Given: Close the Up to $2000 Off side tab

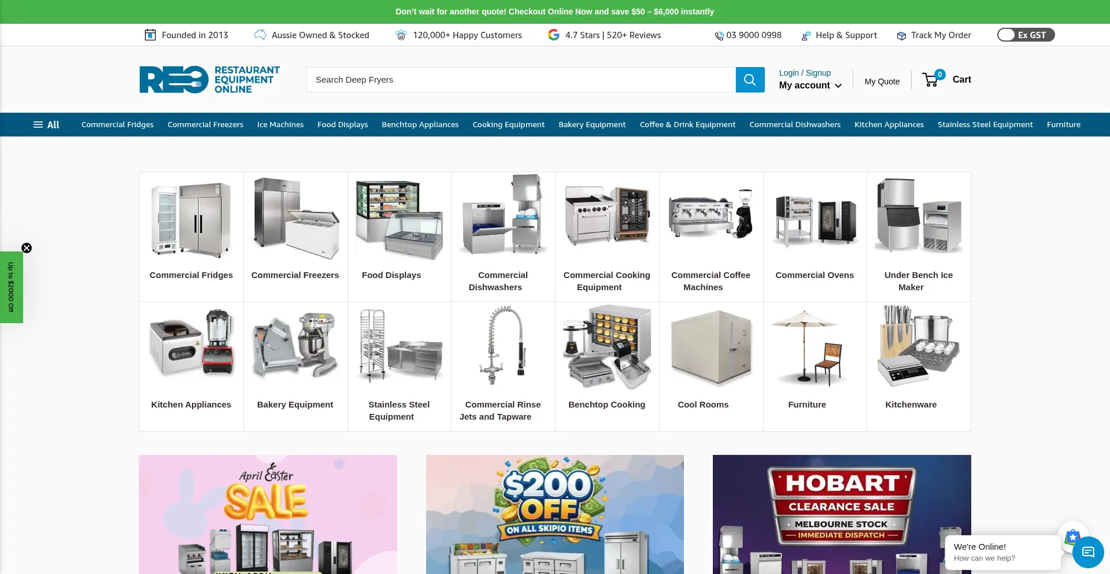Looking at the screenshot, I should (27, 248).
